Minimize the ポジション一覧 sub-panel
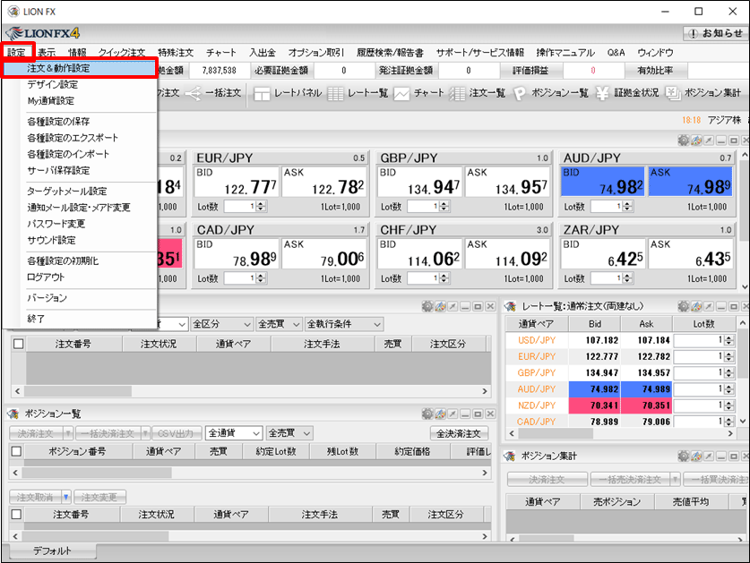Viewport: 750px width, 563px height. (x=465, y=414)
